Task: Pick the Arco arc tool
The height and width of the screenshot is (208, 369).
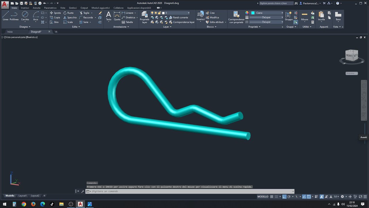Action: click(x=36, y=16)
